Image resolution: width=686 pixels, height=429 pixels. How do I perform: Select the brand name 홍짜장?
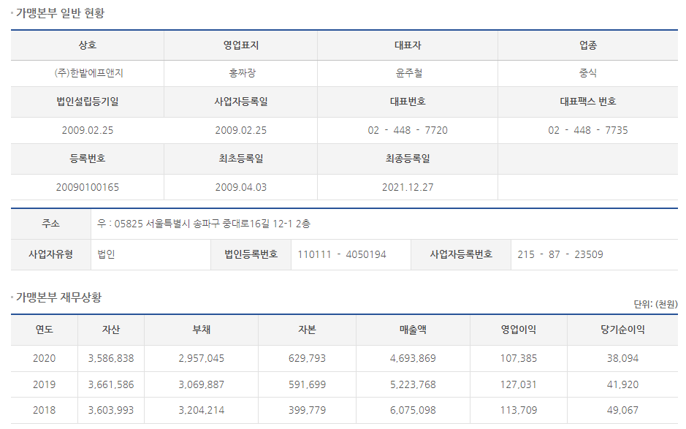click(242, 73)
